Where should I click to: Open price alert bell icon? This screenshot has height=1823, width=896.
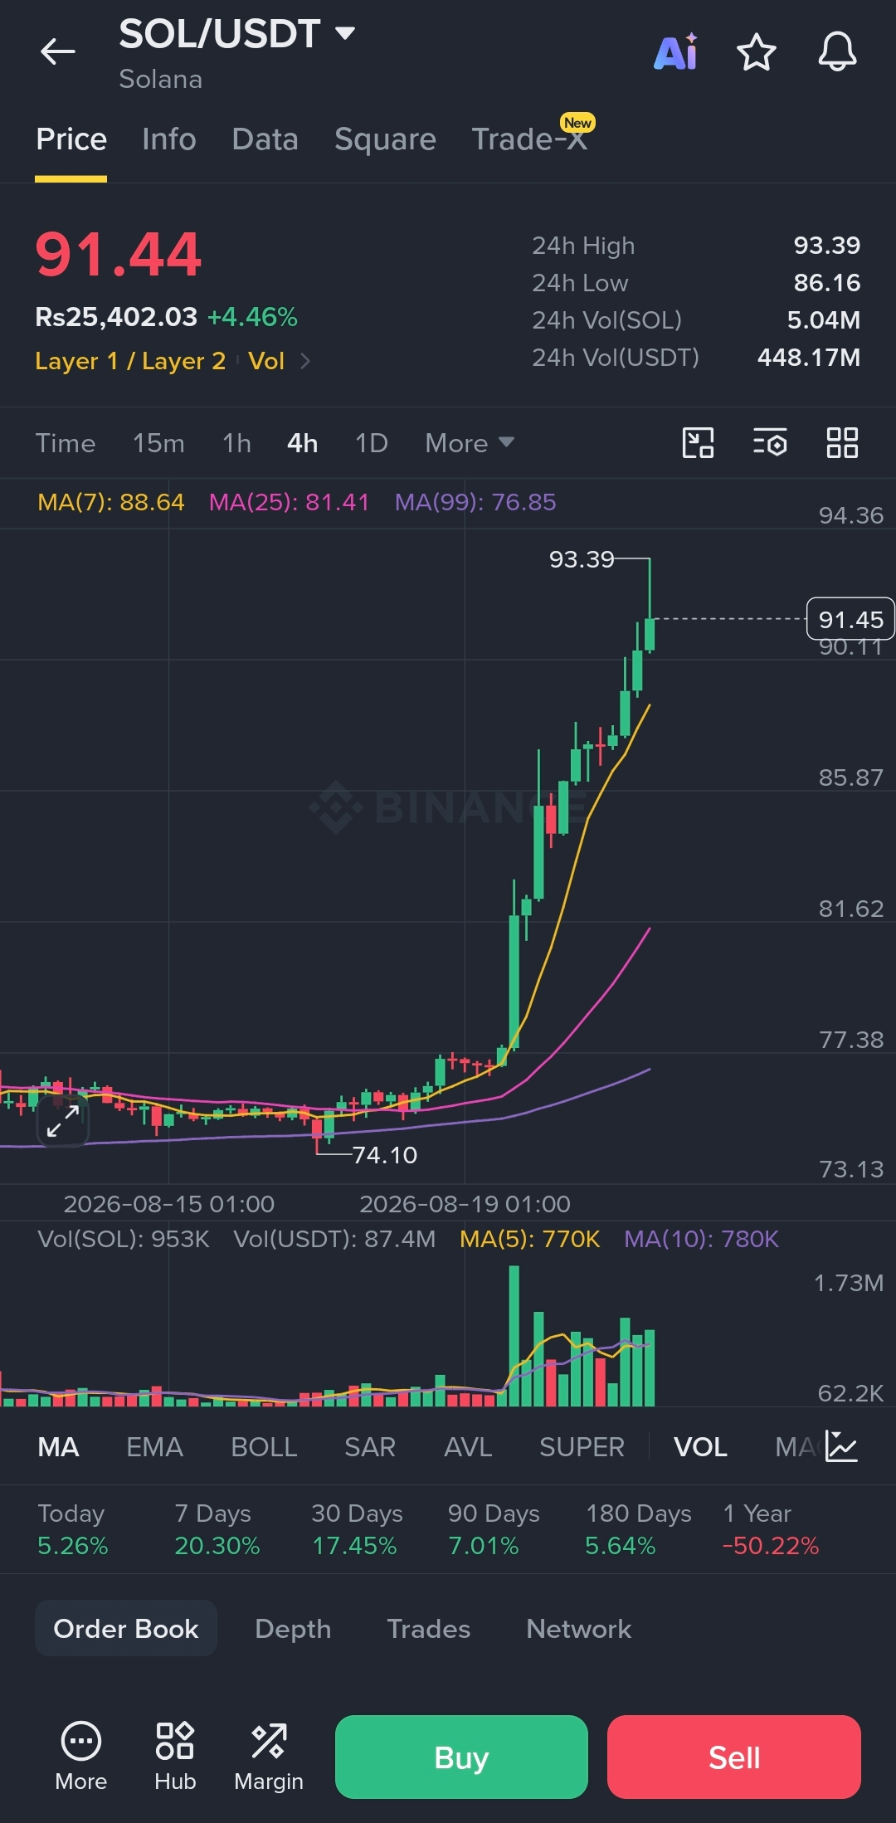[837, 52]
